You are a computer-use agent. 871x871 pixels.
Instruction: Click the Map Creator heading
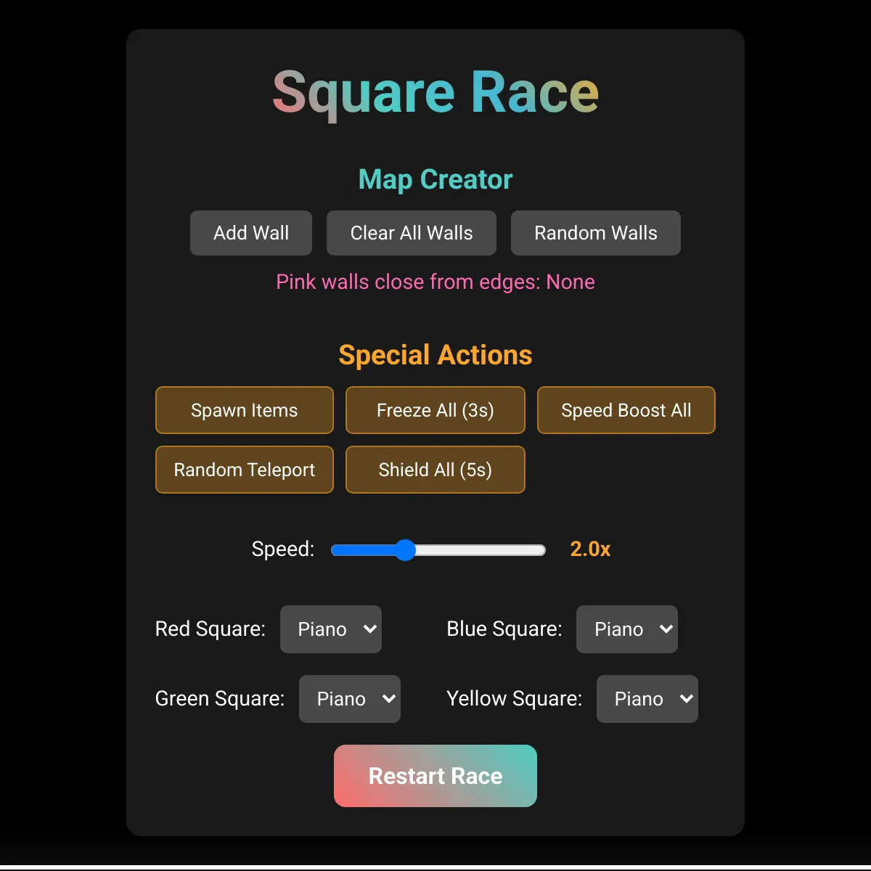click(435, 179)
